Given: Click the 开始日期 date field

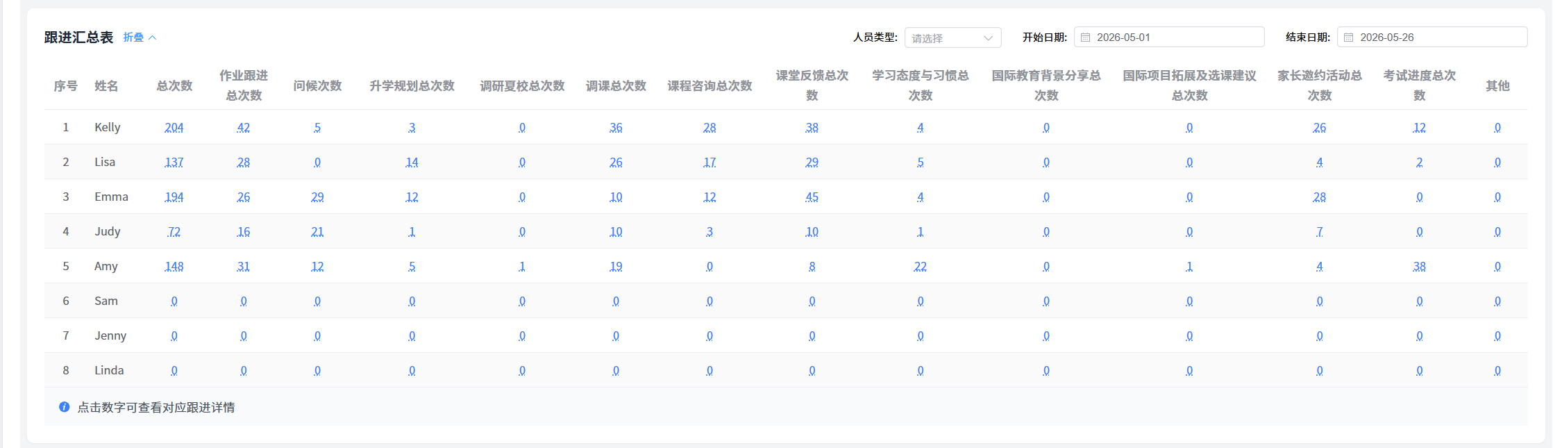Looking at the screenshot, I should [x=1169, y=38].
